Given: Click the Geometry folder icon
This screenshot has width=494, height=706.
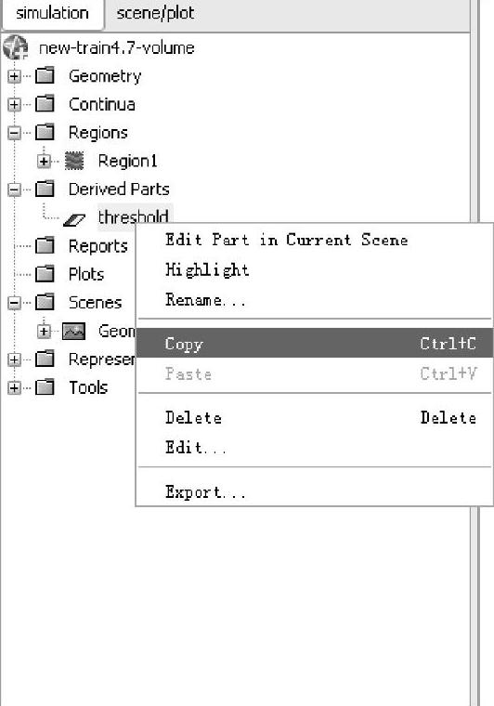Looking at the screenshot, I should [45, 75].
